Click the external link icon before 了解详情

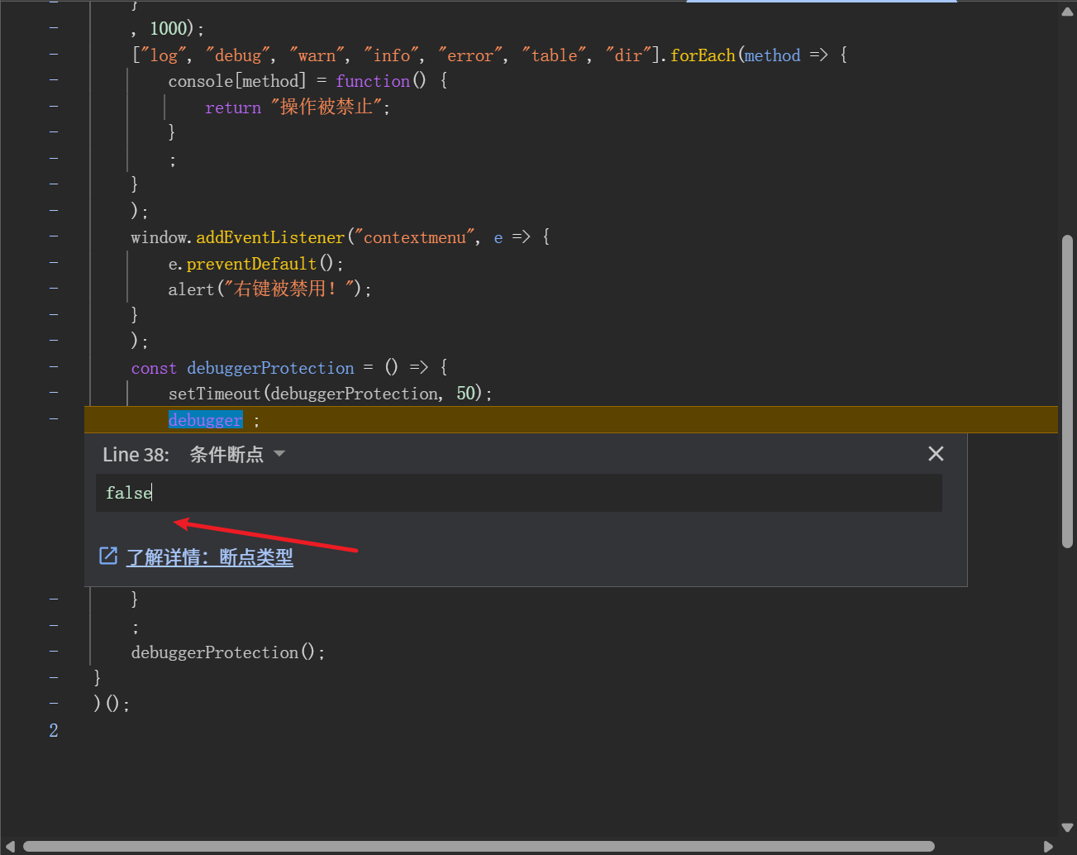108,556
